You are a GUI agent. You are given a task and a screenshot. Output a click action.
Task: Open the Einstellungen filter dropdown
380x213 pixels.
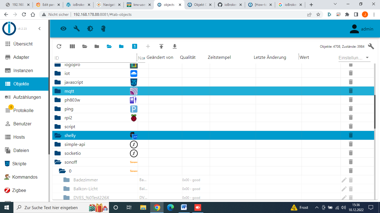(354, 58)
